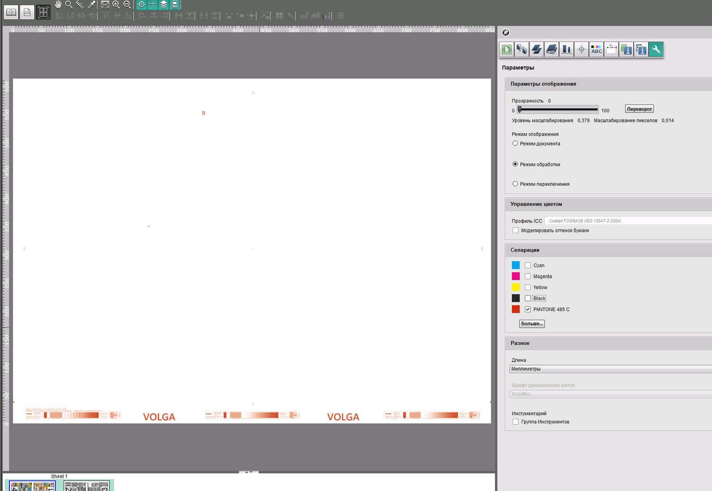Select the Режим обработки radio button

(515, 164)
